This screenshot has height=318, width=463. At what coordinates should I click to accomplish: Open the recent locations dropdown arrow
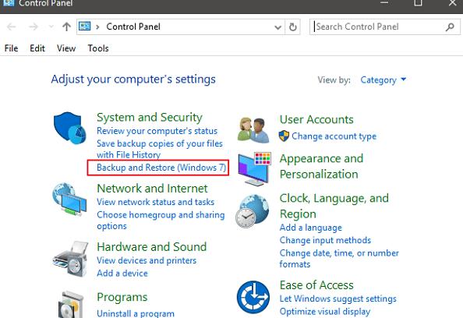point(51,26)
